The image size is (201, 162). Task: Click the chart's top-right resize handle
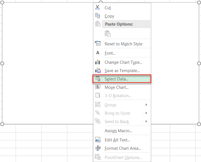199,3
